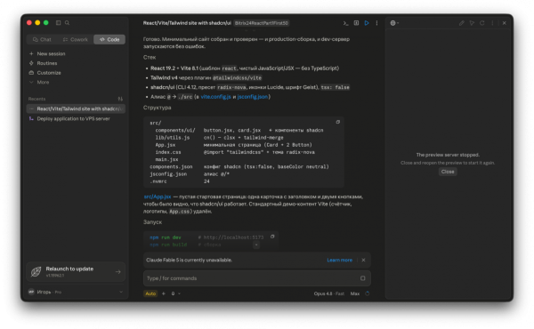The width and height of the screenshot is (534, 329).
Task: Click the scroll-down arrow above the banner
Action: point(256,245)
